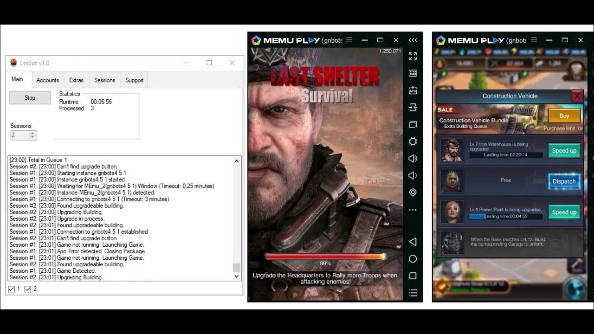594x334 pixels.
Task: Open the Extras tab
Action: [x=76, y=80]
